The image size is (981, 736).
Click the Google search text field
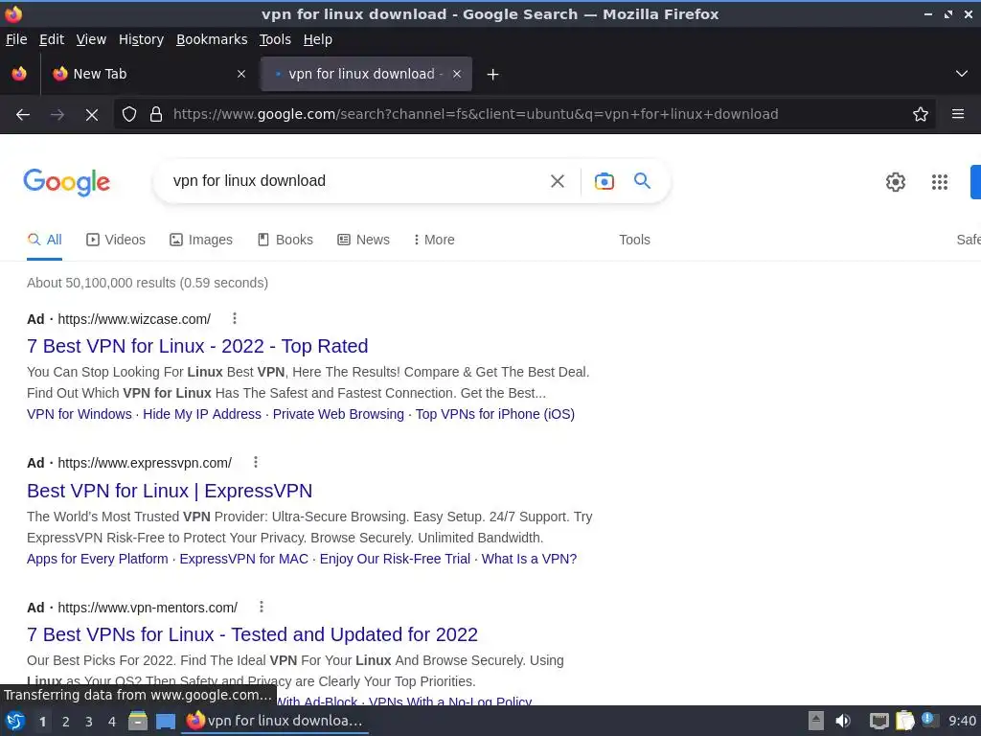coord(354,181)
